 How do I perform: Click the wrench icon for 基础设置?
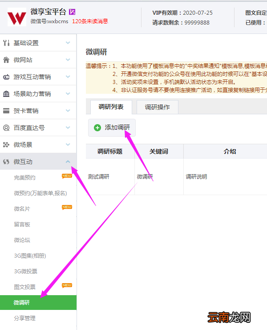6,43
